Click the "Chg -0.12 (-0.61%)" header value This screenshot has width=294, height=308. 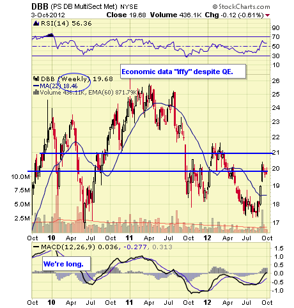tap(234, 15)
